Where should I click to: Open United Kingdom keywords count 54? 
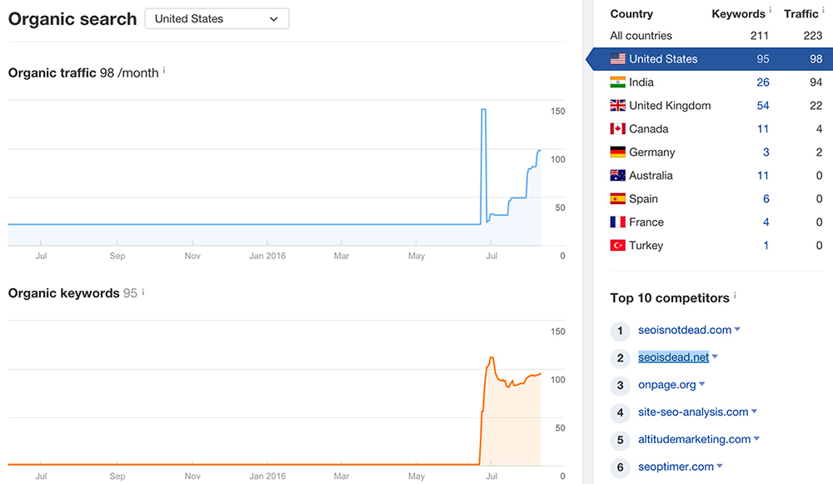pyautogui.click(x=763, y=106)
